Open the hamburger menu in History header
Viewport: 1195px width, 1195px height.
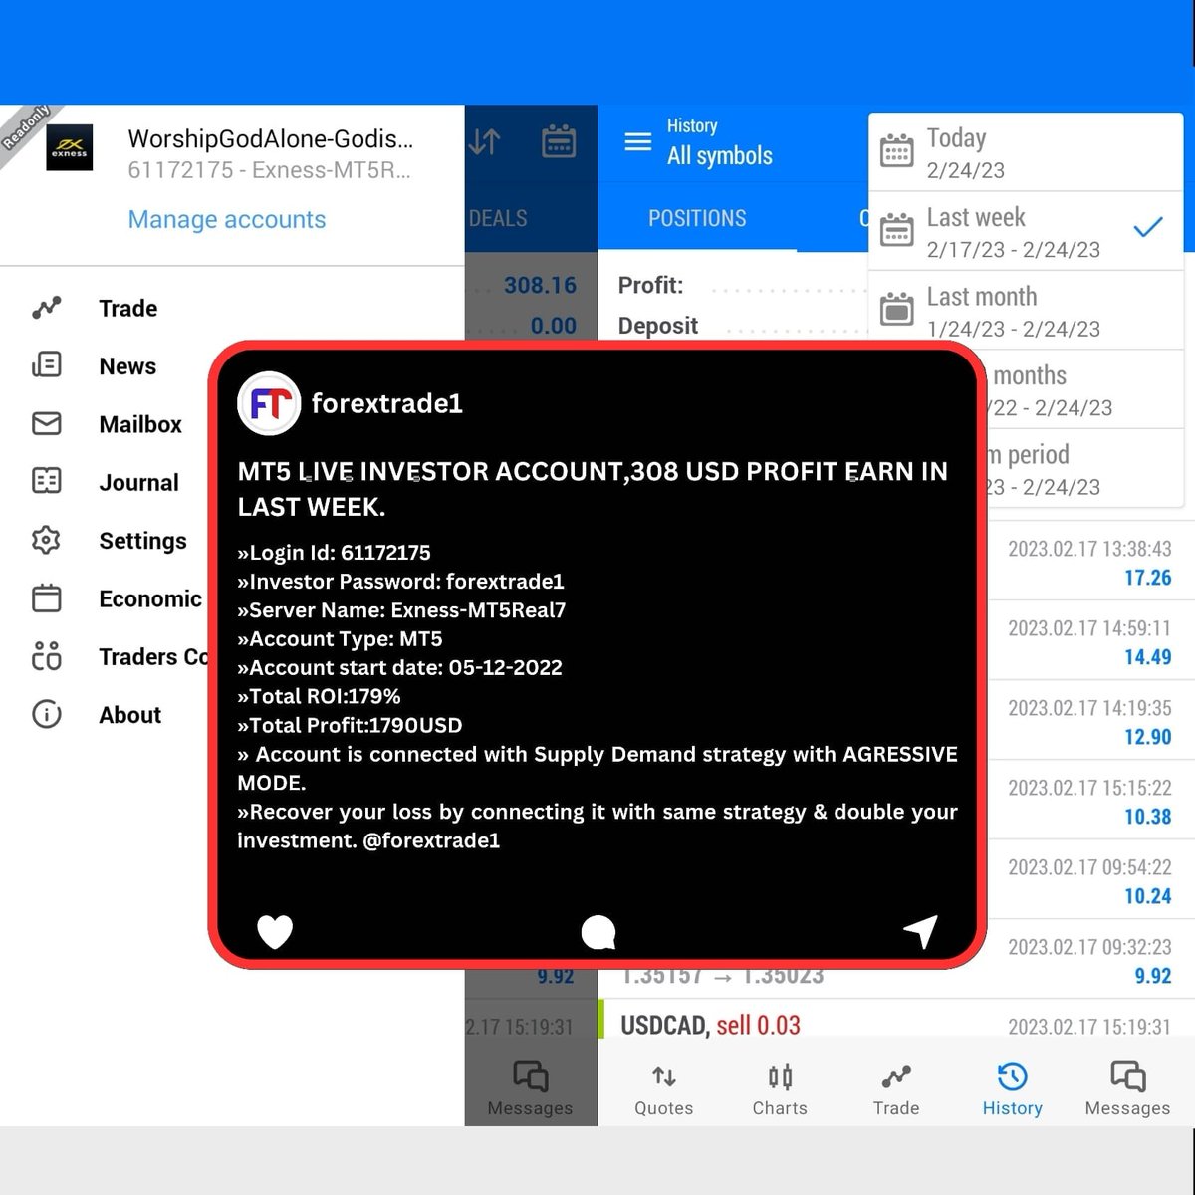point(637,142)
